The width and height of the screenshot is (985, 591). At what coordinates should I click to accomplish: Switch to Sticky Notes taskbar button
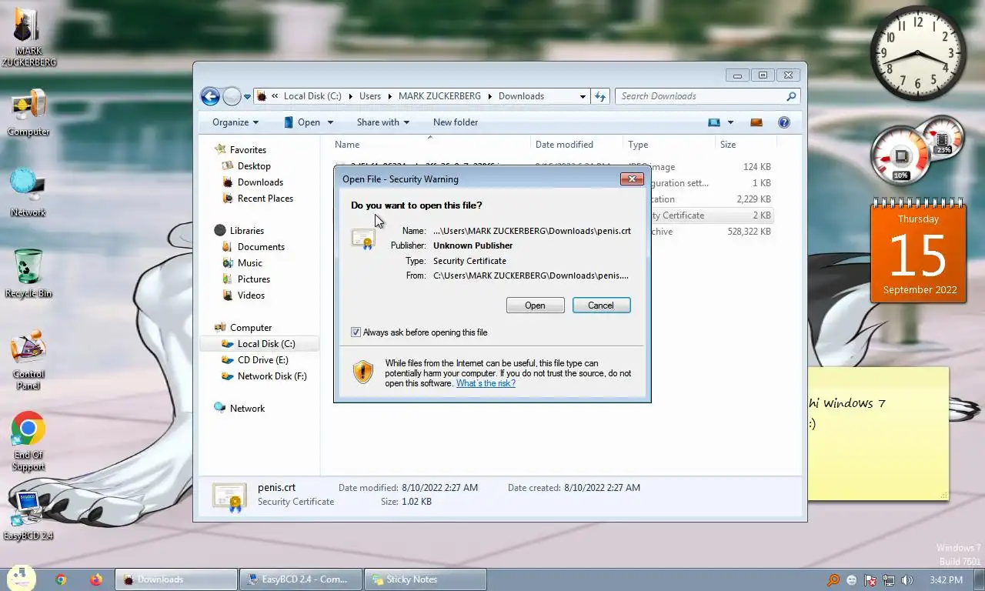point(426,579)
